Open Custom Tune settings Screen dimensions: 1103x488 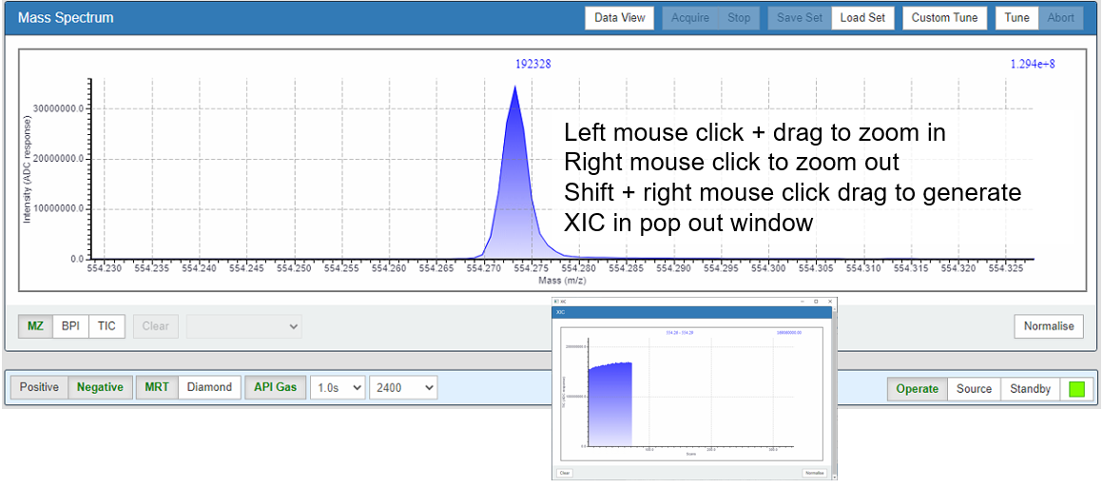944,18
